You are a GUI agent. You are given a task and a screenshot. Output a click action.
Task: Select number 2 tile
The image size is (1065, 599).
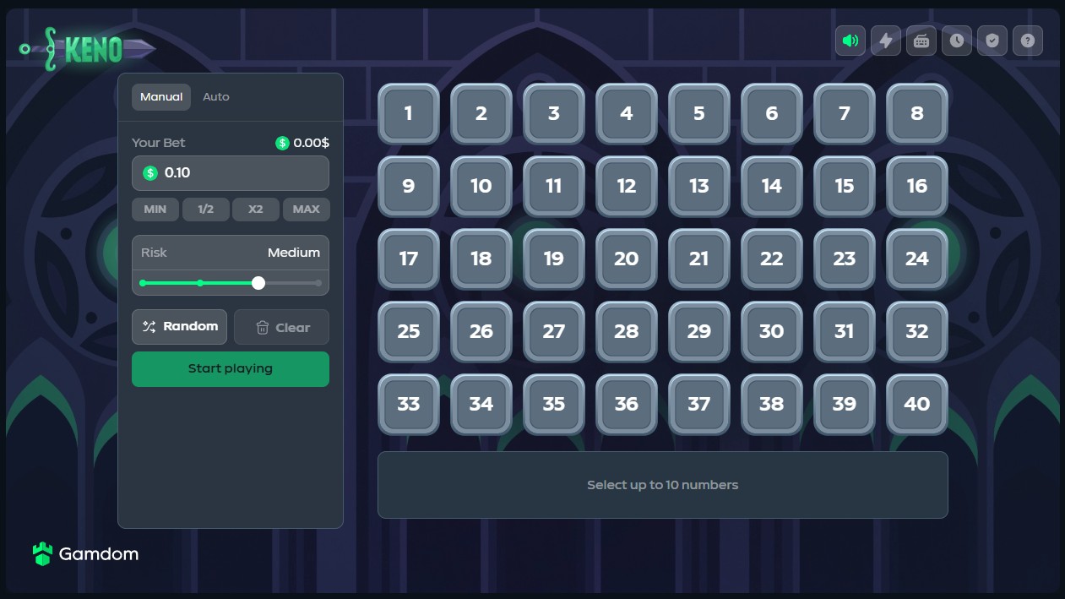[x=481, y=114]
